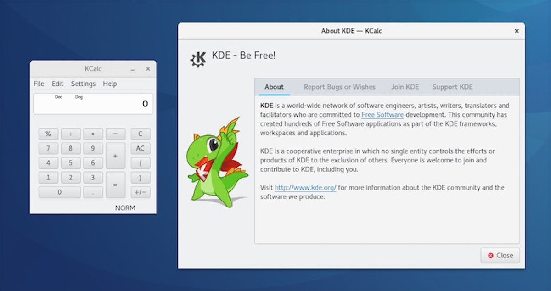Click the 9 digit key
Image resolution: width=551 pixels, height=291 pixels.
pos(93,149)
